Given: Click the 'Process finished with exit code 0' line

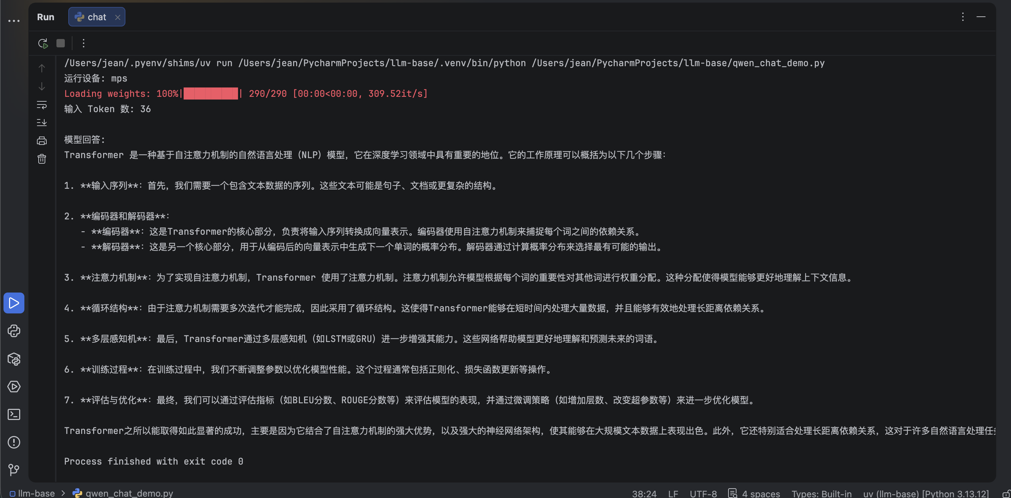Looking at the screenshot, I should pos(153,461).
